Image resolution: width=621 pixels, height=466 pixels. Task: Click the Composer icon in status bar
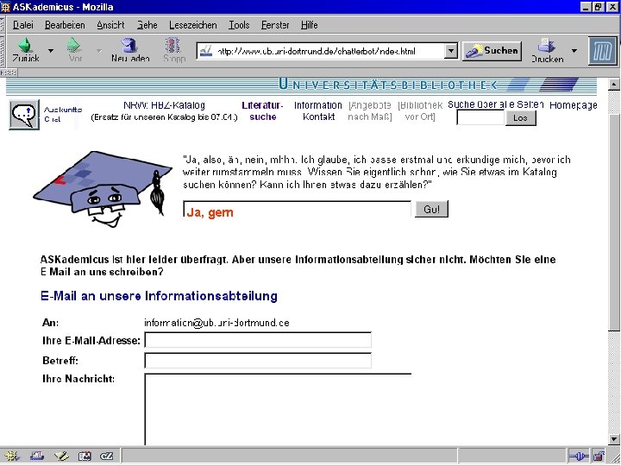(x=61, y=457)
